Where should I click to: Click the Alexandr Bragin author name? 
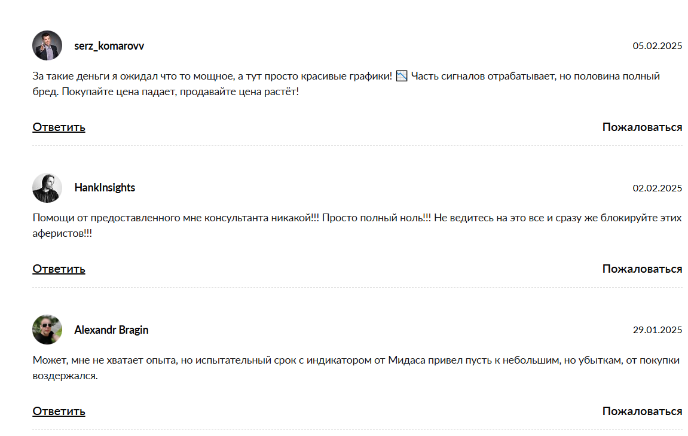pos(111,330)
